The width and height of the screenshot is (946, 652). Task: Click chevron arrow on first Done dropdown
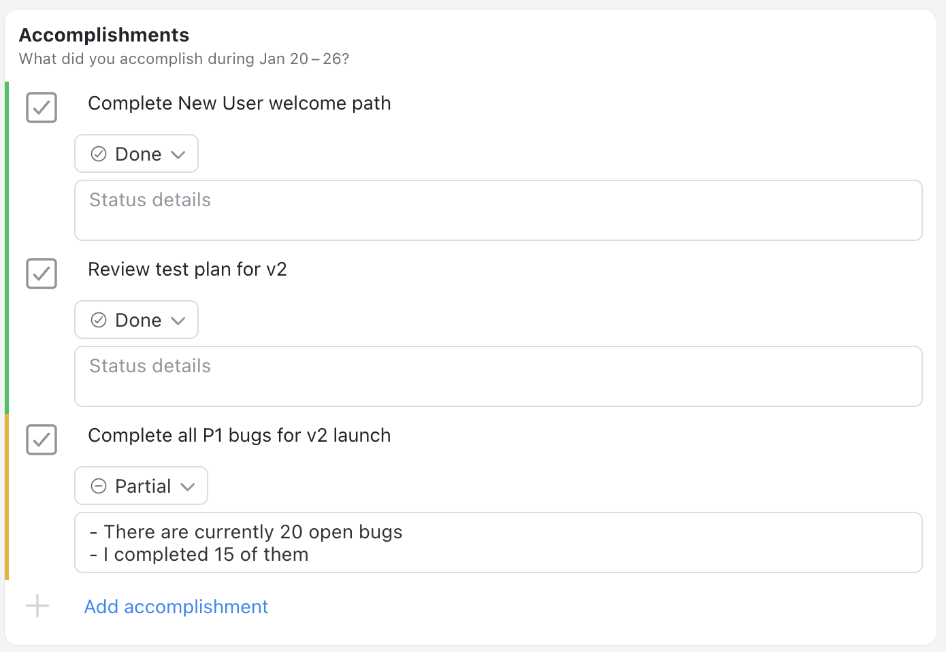[178, 154]
